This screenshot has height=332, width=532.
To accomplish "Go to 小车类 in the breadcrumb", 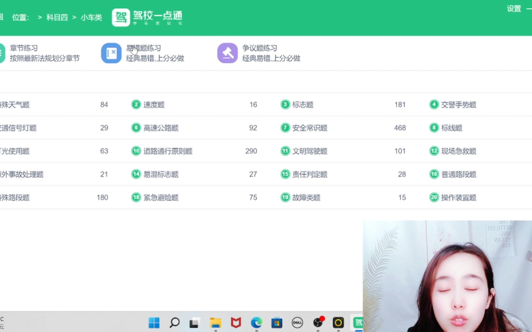I will point(91,17).
